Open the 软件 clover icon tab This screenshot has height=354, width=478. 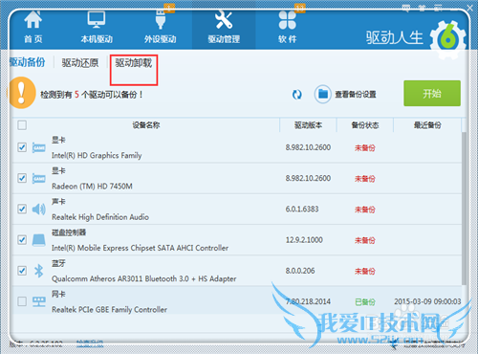pos(288,27)
